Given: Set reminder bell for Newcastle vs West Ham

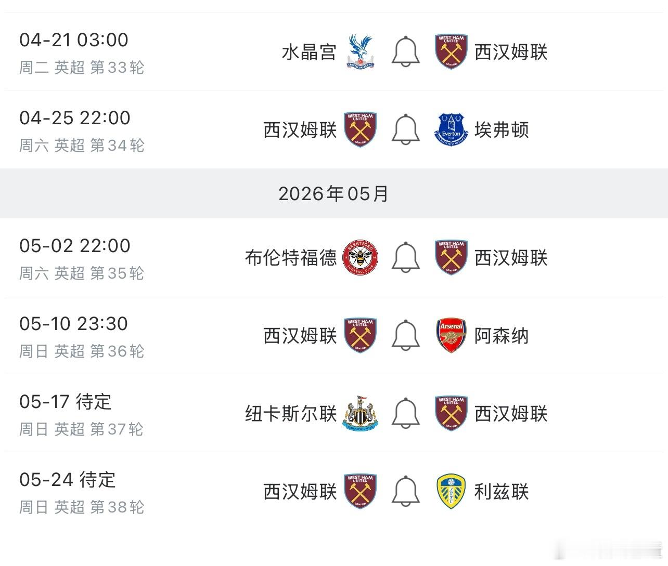Looking at the screenshot, I should click(x=405, y=414).
